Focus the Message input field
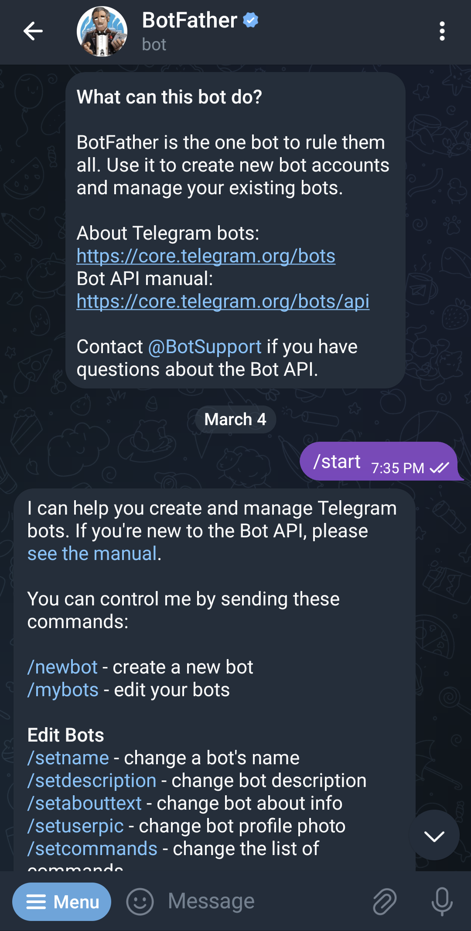 pos(262,902)
